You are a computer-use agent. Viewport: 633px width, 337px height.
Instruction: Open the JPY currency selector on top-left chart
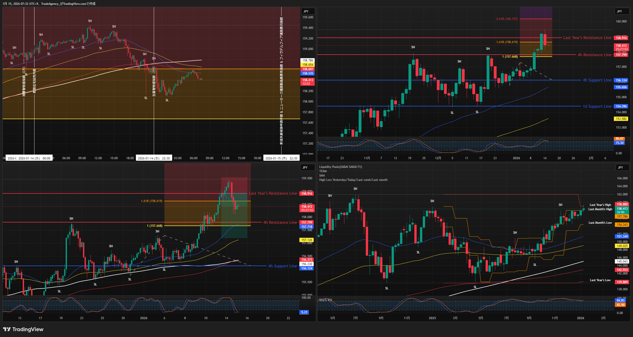[306, 11]
